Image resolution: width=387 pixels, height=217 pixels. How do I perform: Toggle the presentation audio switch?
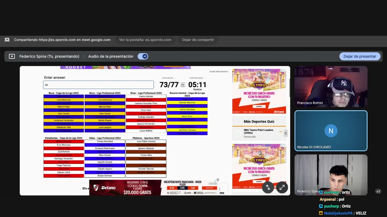pos(143,56)
